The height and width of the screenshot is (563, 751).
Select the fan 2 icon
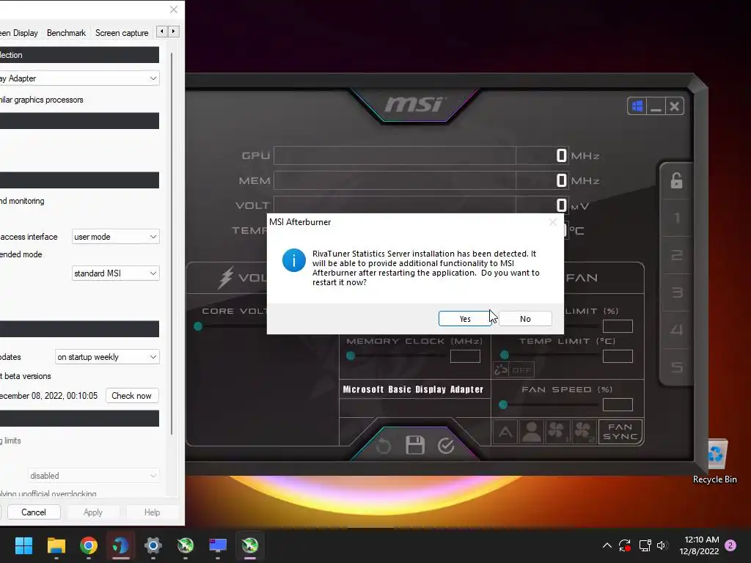pos(583,432)
